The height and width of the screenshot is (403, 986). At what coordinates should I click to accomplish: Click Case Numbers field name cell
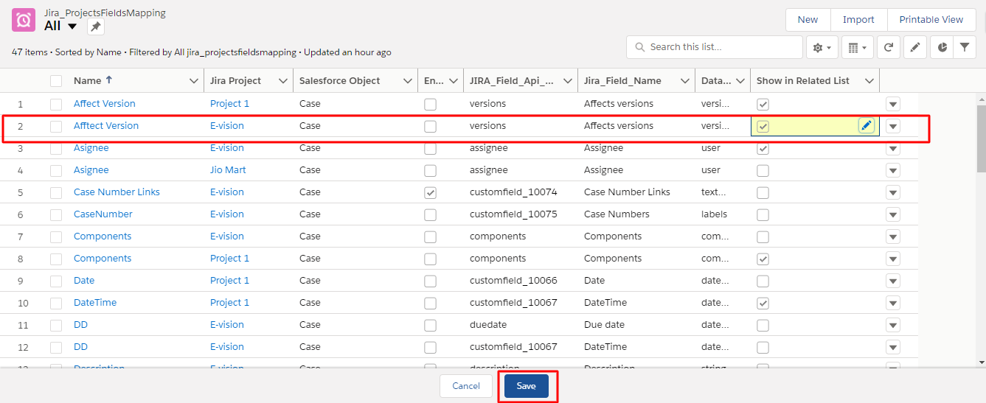617,214
